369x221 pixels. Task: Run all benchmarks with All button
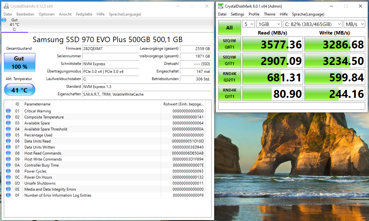coord(229,28)
